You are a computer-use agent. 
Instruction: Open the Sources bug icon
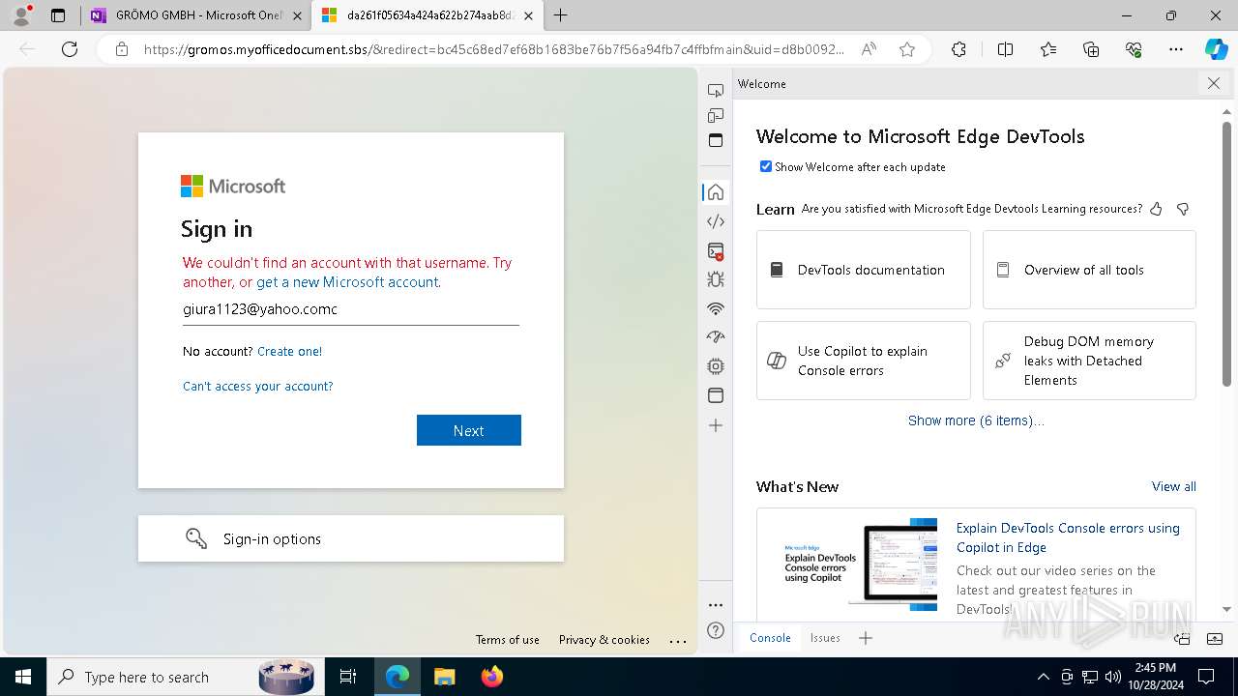click(716, 280)
